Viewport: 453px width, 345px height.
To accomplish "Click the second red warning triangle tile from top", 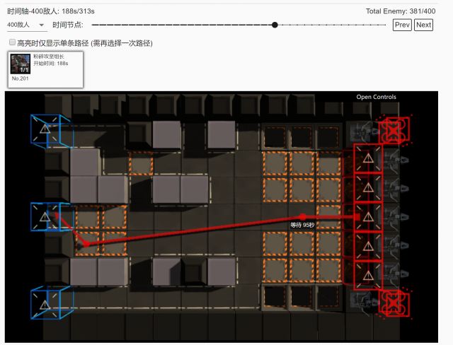I will point(368,188).
